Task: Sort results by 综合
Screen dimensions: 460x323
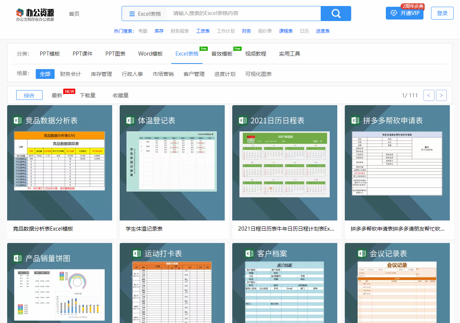Action: pos(29,95)
